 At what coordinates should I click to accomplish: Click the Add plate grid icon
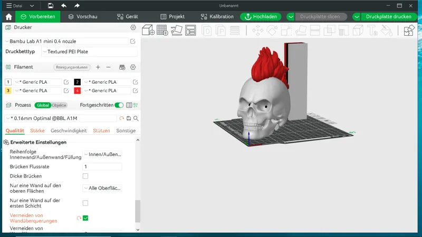(162, 30)
